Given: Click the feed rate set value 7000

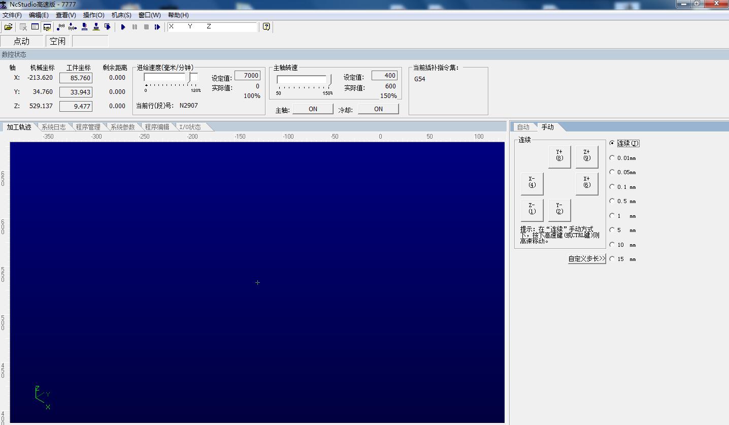Looking at the screenshot, I should point(248,76).
